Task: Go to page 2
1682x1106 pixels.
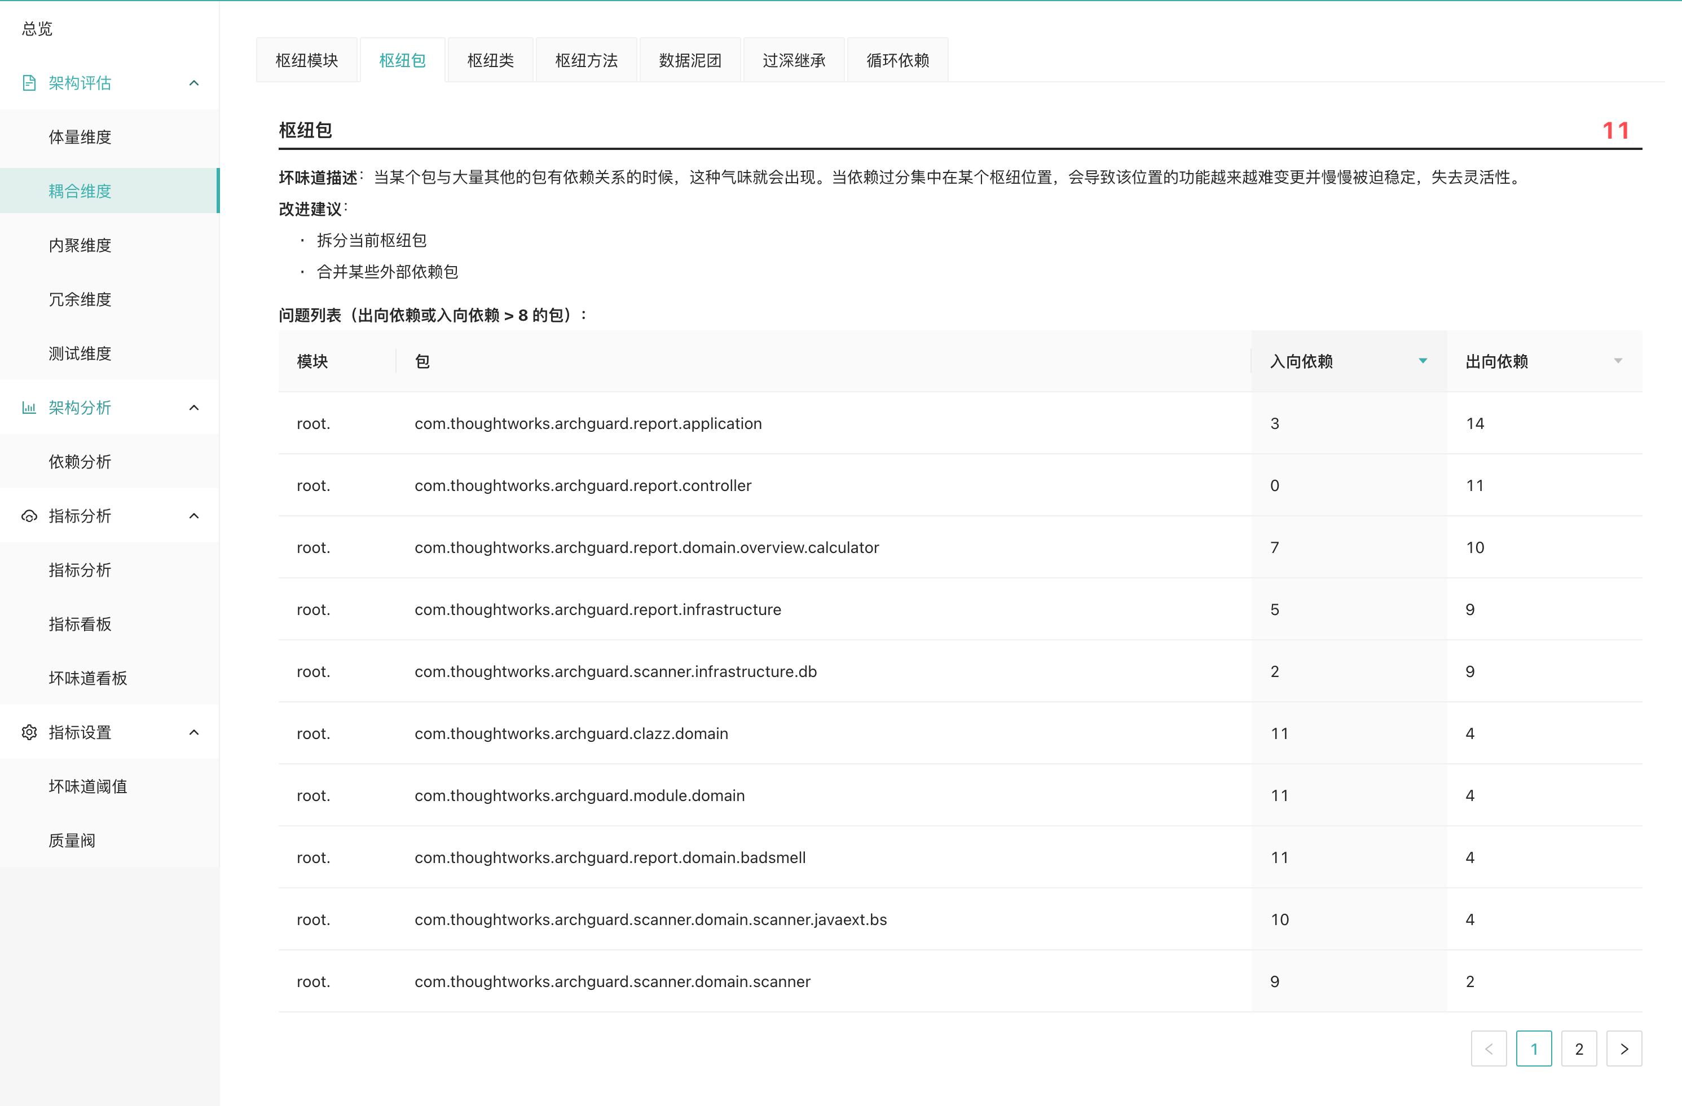Action: pos(1578,1049)
